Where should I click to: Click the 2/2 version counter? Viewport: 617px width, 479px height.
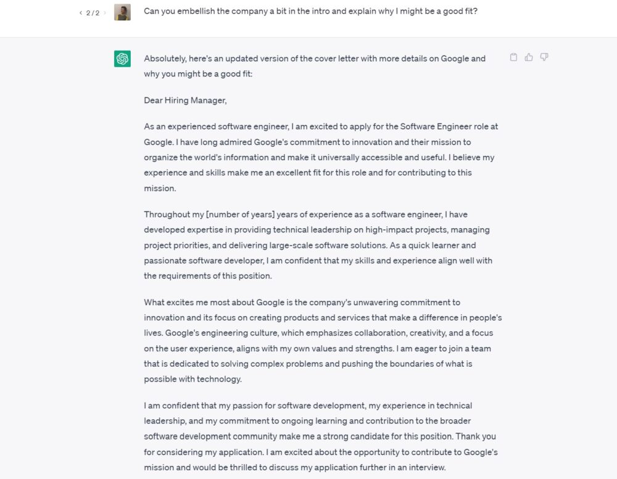pyautogui.click(x=93, y=13)
